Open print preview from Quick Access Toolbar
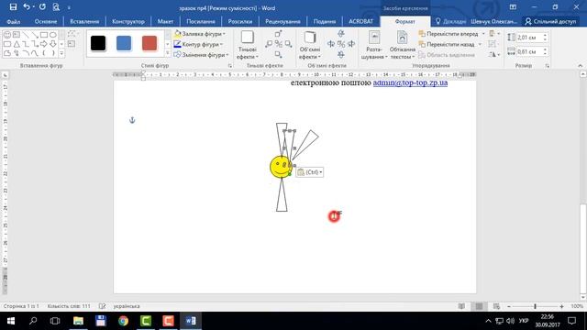This screenshot has width=587, height=330. [56, 7]
